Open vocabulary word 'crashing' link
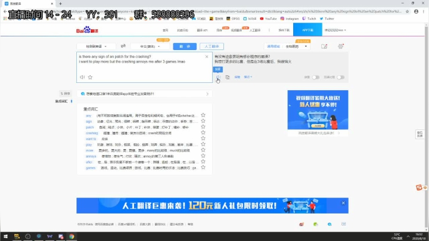The image size is (429, 241). pos(92,133)
